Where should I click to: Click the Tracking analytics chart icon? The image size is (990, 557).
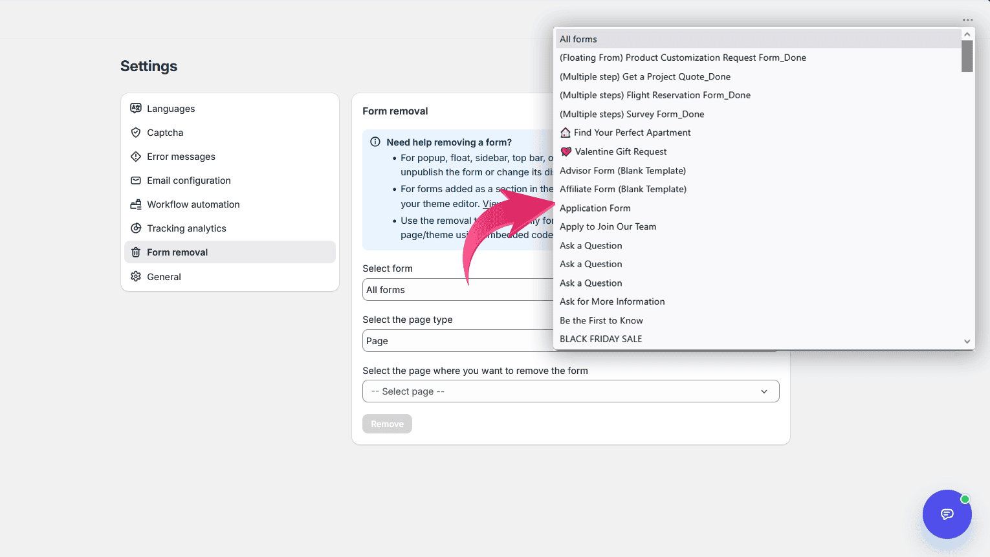point(136,228)
